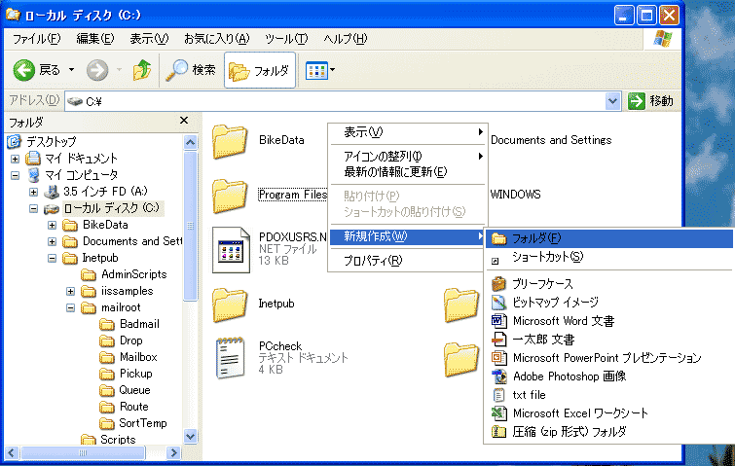735x466 pixels.
Task: Choose プロパティ(R) in context menu
Action: tap(407, 261)
